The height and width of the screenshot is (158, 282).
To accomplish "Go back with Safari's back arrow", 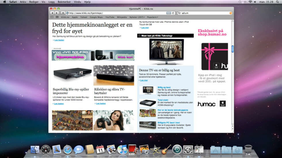I will tap(52, 13).
